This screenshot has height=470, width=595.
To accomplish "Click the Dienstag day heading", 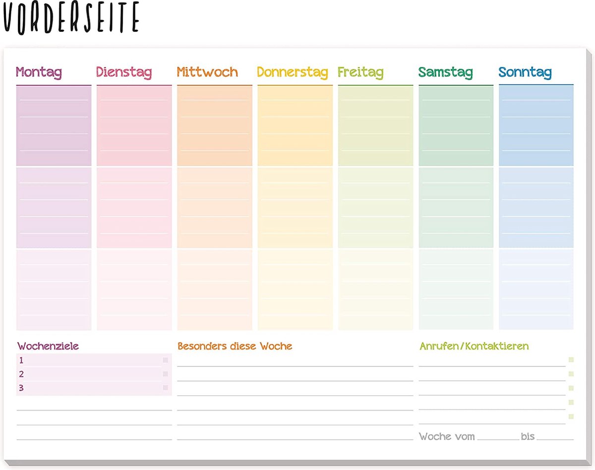I will 123,72.
